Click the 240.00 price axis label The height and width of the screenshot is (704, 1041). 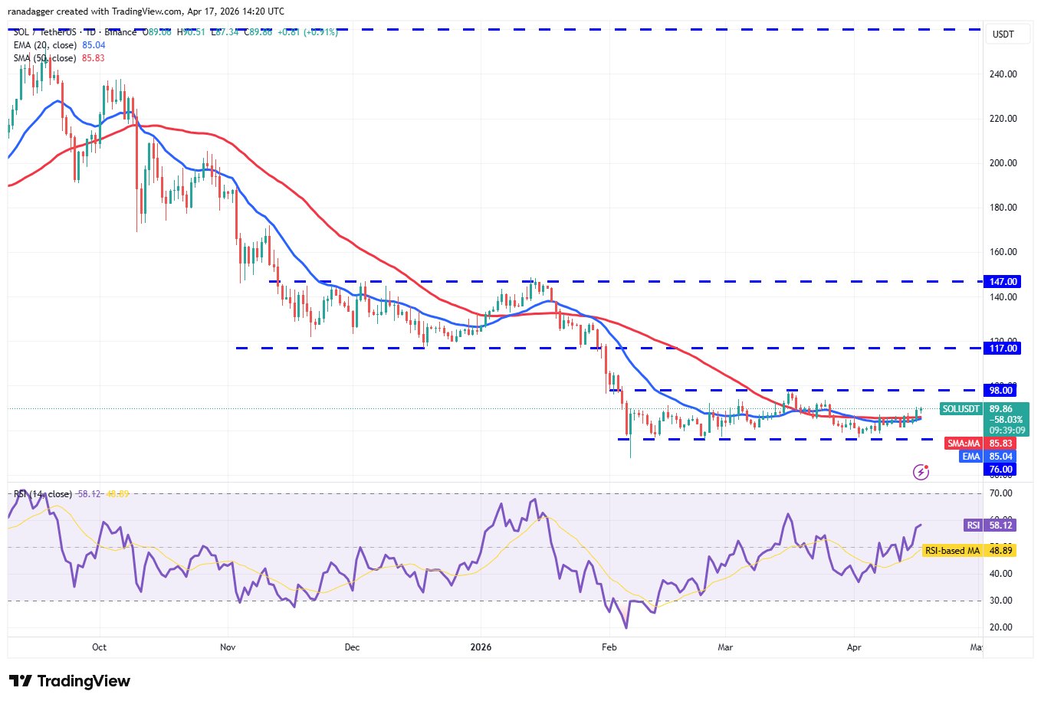[1003, 74]
